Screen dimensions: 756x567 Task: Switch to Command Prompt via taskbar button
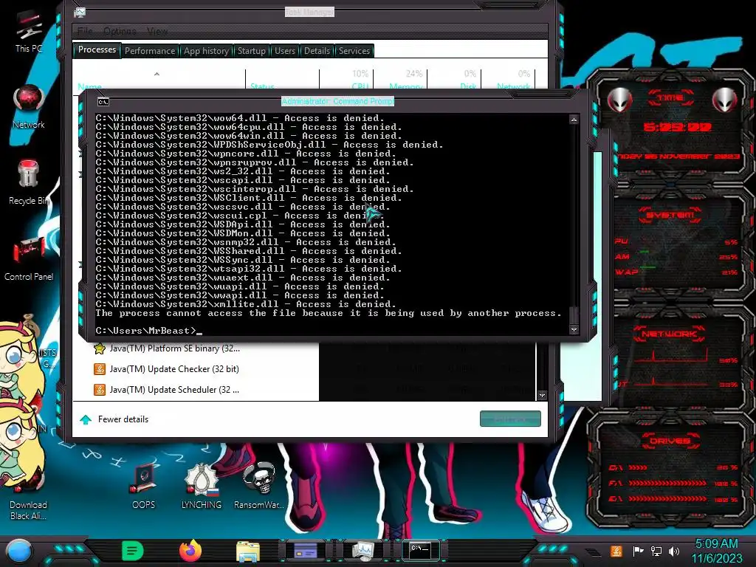(420, 550)
